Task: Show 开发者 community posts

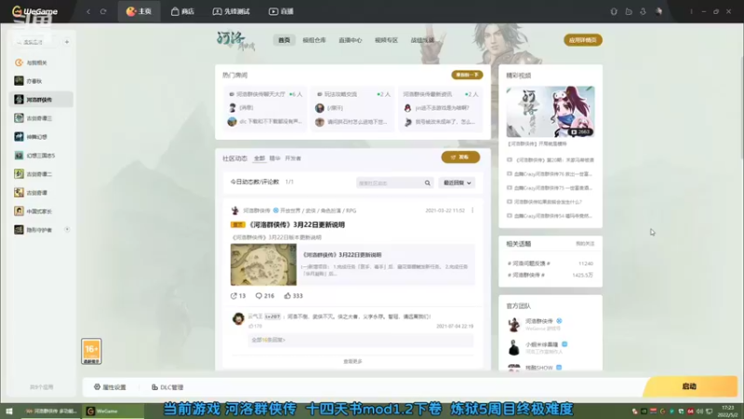Action: point(293,158)
